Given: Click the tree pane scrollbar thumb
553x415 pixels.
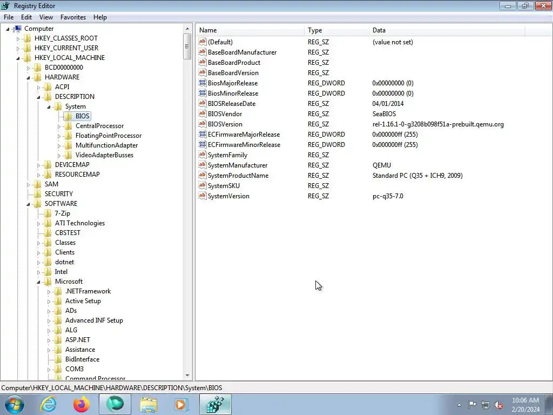Looking at the screenshot, I should tap(187, 46).
